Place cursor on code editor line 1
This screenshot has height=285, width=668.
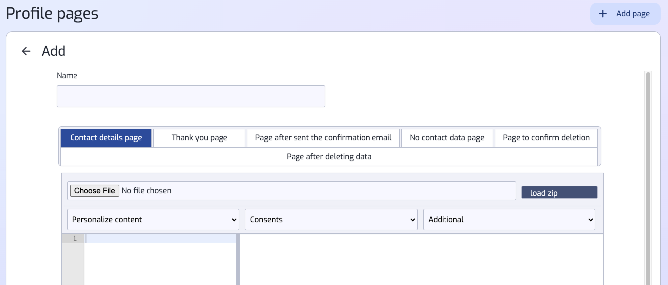161,239
